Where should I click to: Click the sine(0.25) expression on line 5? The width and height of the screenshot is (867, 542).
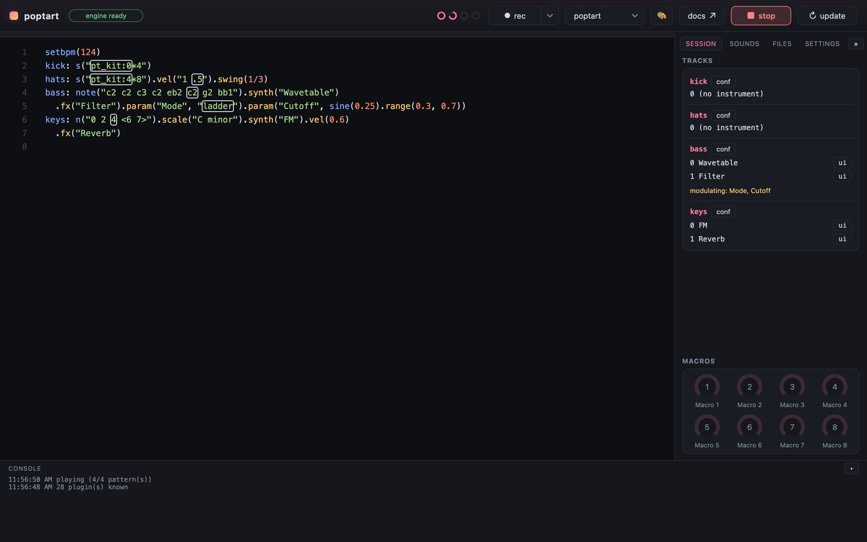354,106
